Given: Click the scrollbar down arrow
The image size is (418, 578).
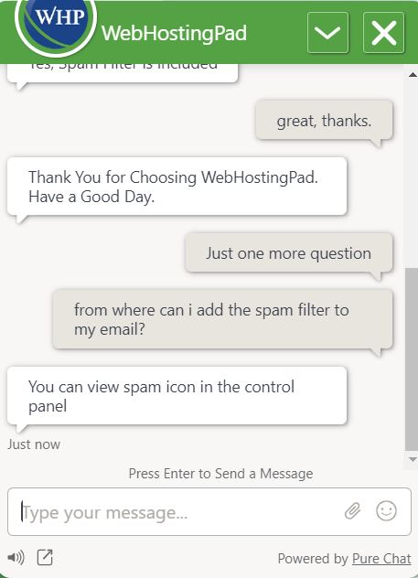Looking at the screenshot, I should 413,459.
